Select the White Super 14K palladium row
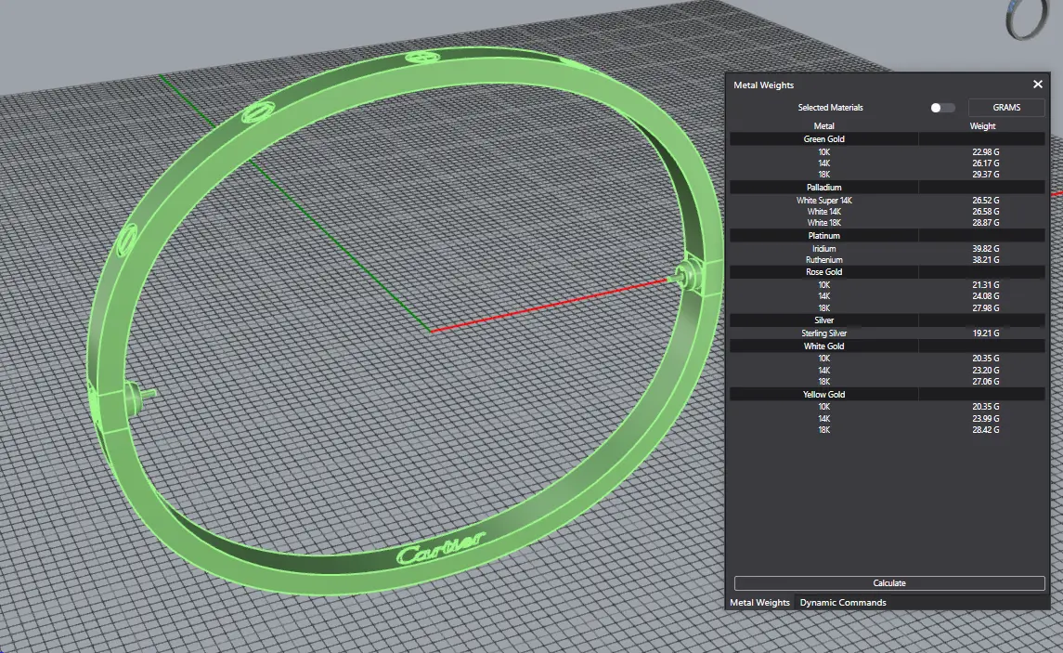The width and height of the screenshot is (1063, 653). 823,201
